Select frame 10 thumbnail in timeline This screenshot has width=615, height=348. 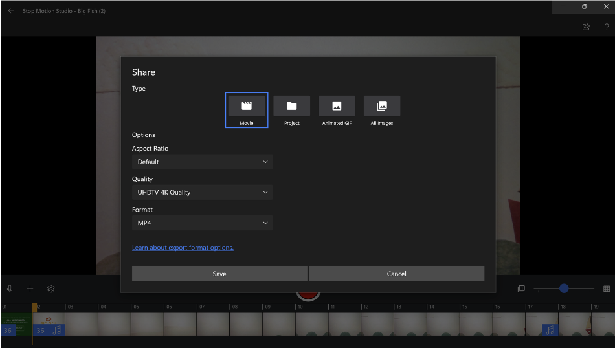point(312,323)
